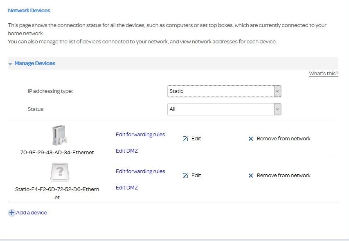Edit forwarding rules for 70-9E-29-43-AD-34-Ethernet
349x241 pixels.
click(140, 135)
